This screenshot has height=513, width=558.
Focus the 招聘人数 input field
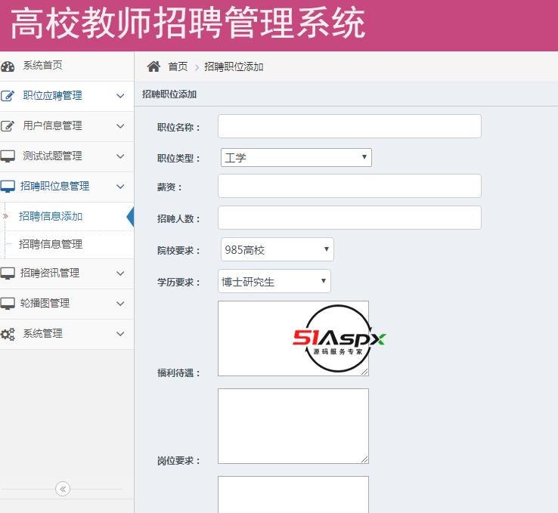coord(349,218)
